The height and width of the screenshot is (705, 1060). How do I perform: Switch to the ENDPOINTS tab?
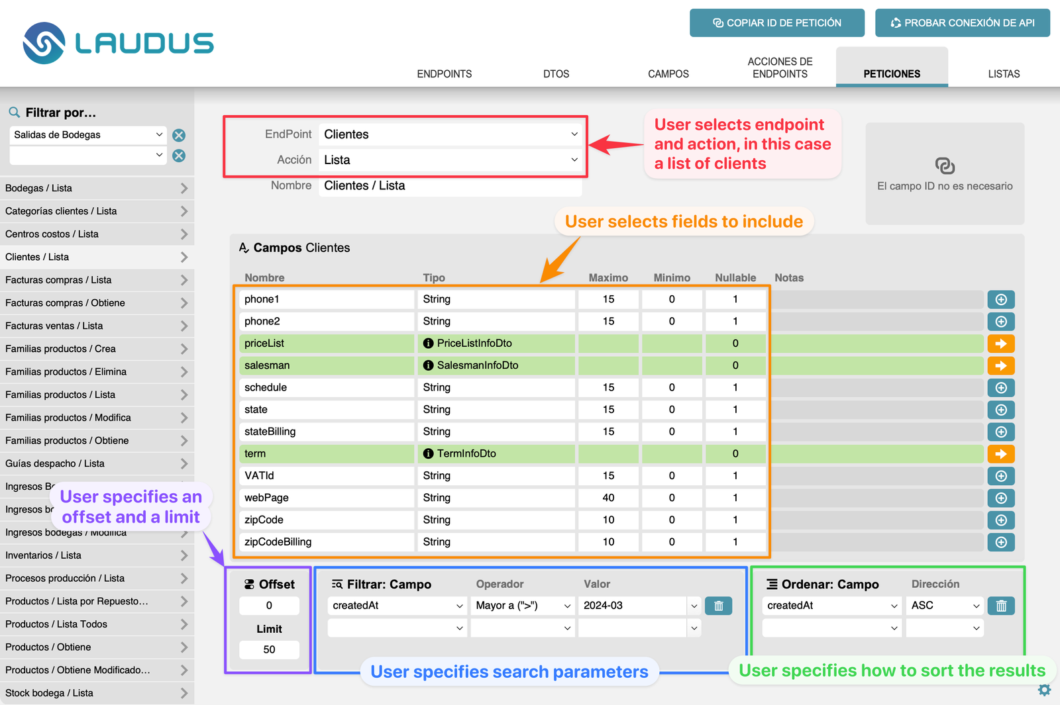[x=445, y=74]
